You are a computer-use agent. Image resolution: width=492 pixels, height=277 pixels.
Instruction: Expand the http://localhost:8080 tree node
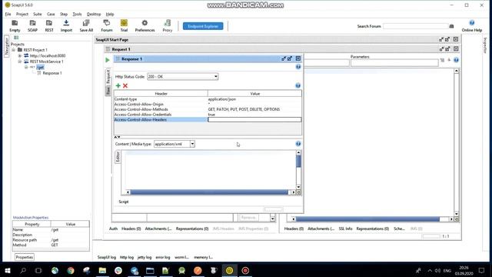pos(20,55)
